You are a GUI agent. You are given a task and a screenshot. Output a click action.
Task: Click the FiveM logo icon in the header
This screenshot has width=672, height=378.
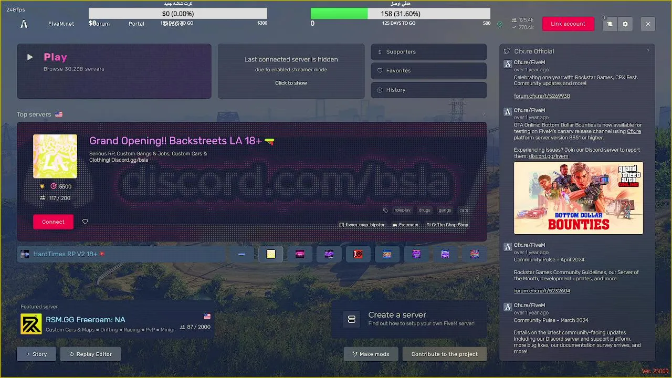click(24, 24)
